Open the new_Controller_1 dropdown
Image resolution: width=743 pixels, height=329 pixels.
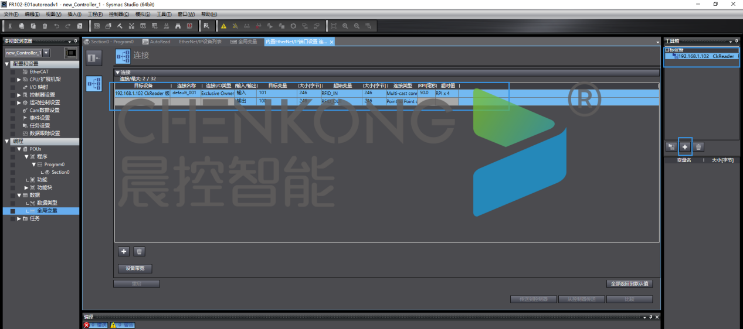coord(46,53)
